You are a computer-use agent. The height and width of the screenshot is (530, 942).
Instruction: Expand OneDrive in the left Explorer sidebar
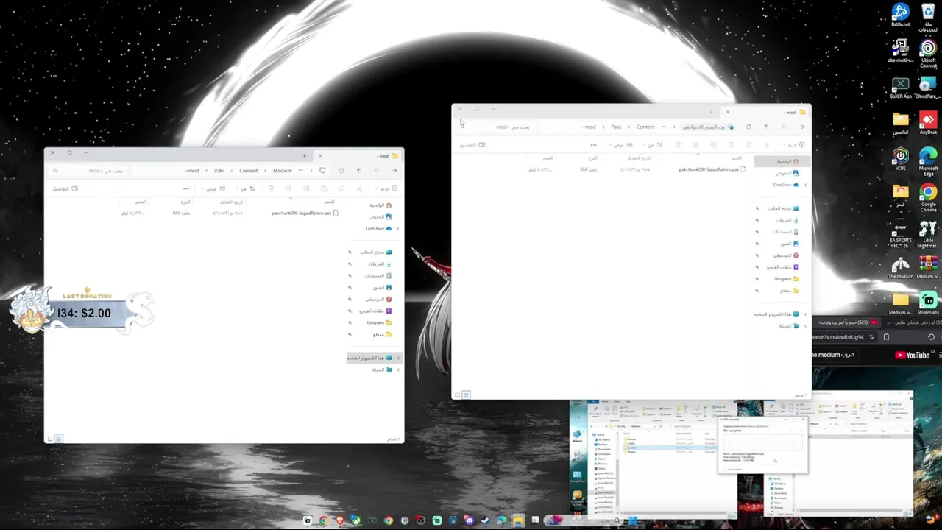[x=398, y=228]
